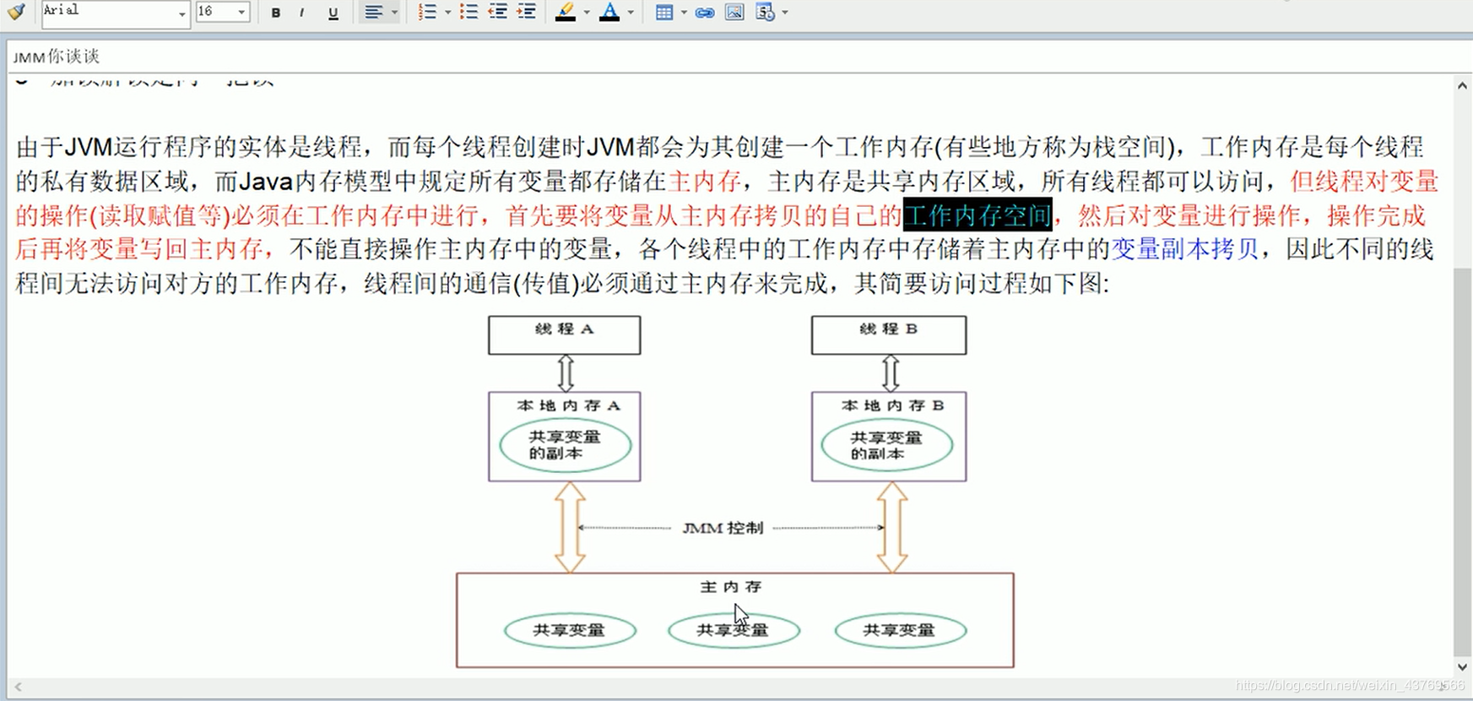Click the '本地内存 A' label
The height and width of the screenshot is (701, 1473).
tap(568, 405)
